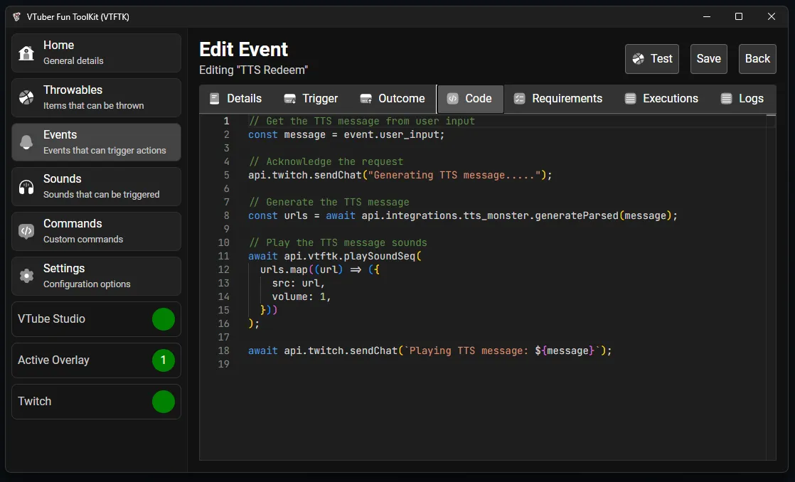The image size is (795, 482).
Task: Click the Twitch connection status indicator
Action: [164, 402]
